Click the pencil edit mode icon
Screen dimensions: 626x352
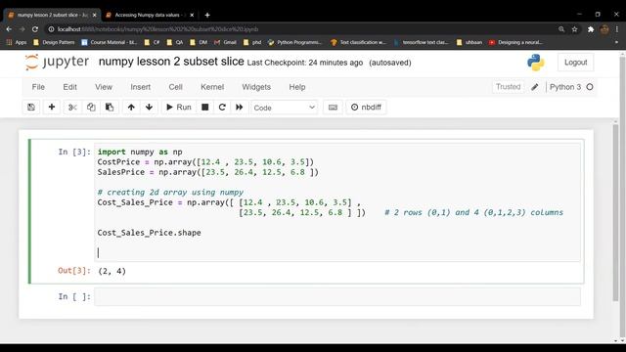[x=535, y=87]
